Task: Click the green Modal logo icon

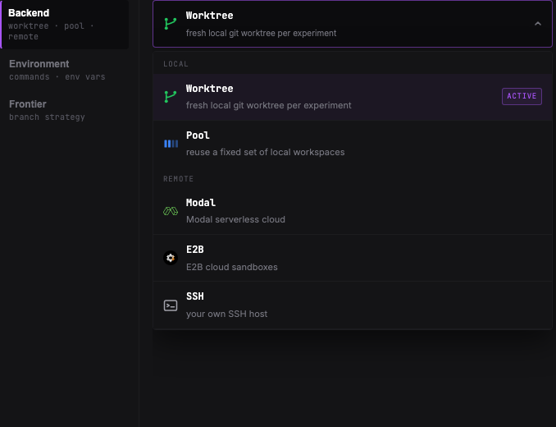Action: pos(171,211)
